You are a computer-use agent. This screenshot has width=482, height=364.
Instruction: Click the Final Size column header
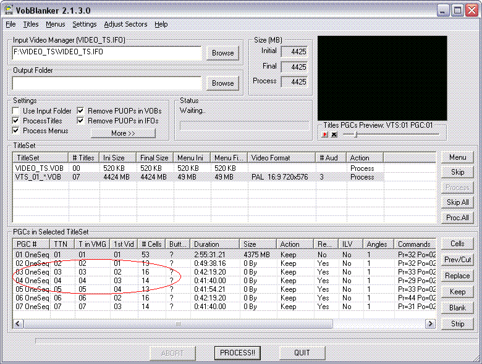pos(154,158)
